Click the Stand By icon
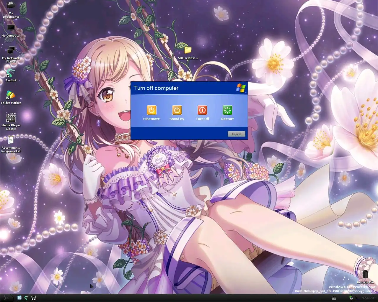Viewport: 378px width, 302px height. 177,110
